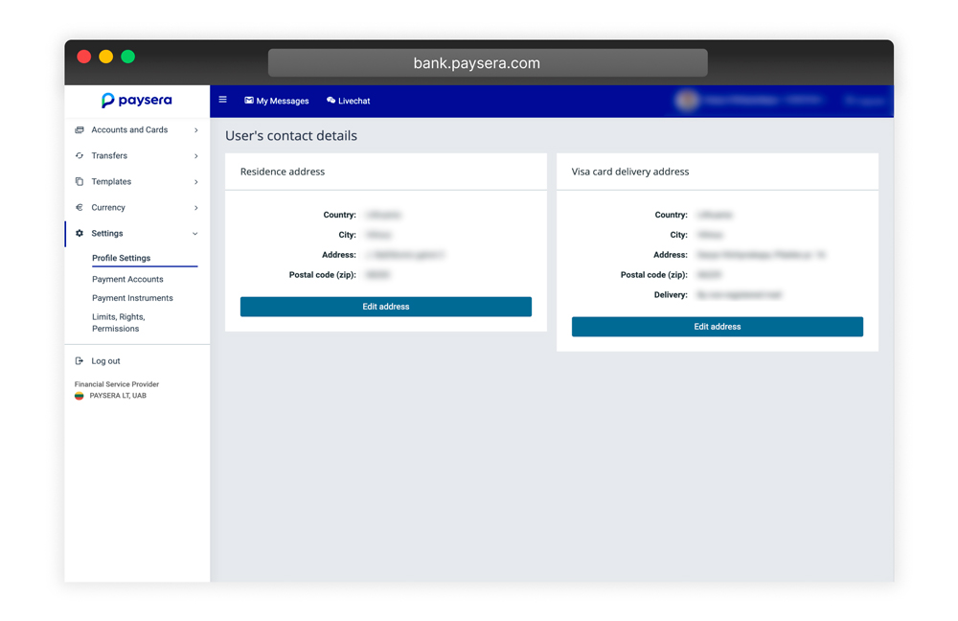Click the Accounts and Cards icon

[80, 130]
